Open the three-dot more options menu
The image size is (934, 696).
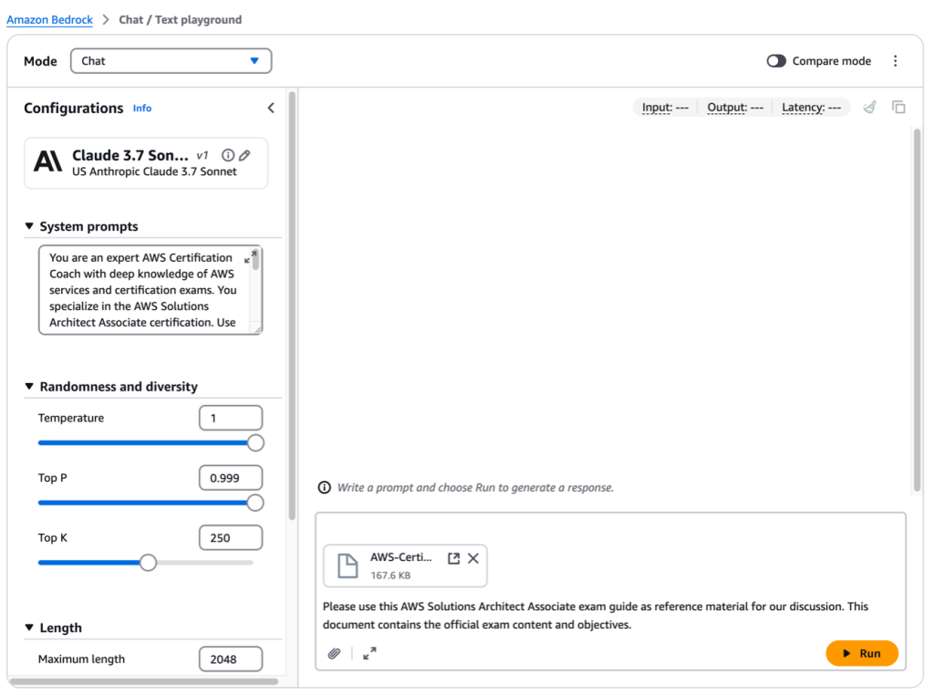895,61
